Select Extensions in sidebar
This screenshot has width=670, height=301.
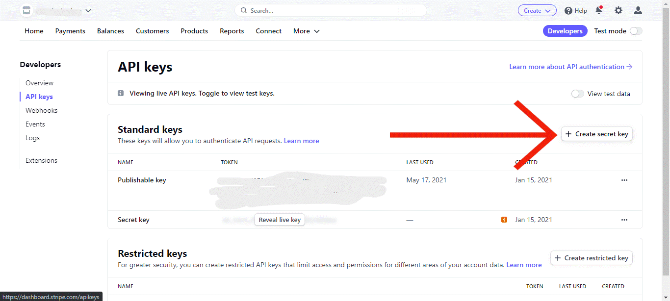pos(41,160)
